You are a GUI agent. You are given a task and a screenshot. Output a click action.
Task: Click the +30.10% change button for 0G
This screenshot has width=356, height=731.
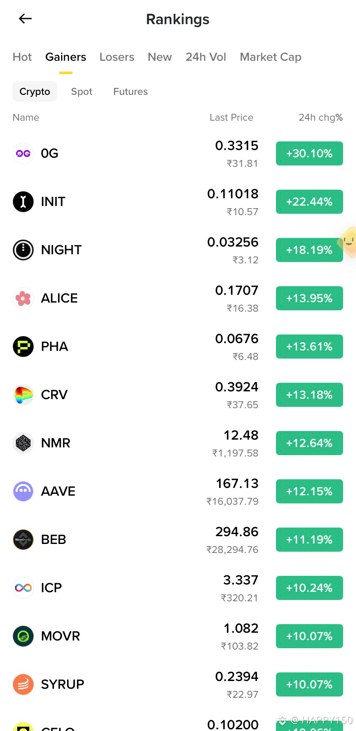pyautogui.click(x=310, y=153)
